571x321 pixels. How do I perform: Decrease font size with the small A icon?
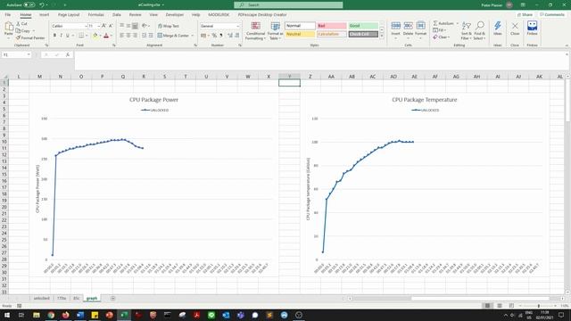111,26
